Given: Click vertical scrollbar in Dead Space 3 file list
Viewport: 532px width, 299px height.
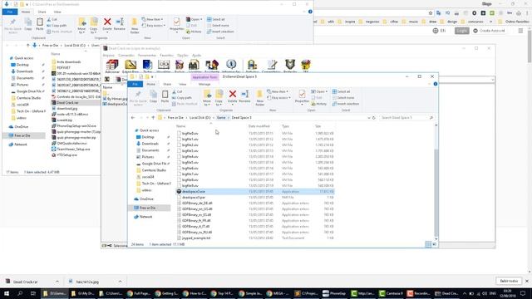Looking at the screenshot, I should click(436, 194).
